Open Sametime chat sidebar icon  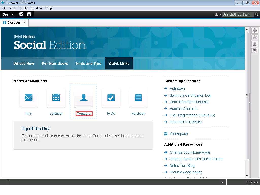click(x=255, y=31)
